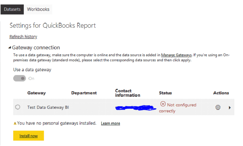This screenshot has height=146, width=243.
Task: Switch to the Workbooks tab
Action: tap(38, 9)
